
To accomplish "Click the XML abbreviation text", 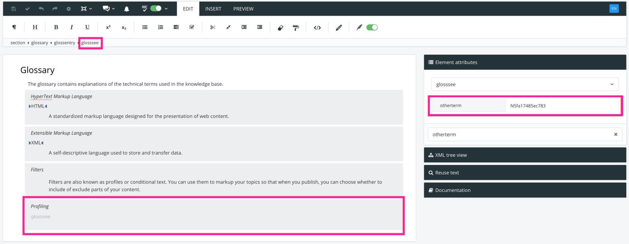I will [36, 143].
